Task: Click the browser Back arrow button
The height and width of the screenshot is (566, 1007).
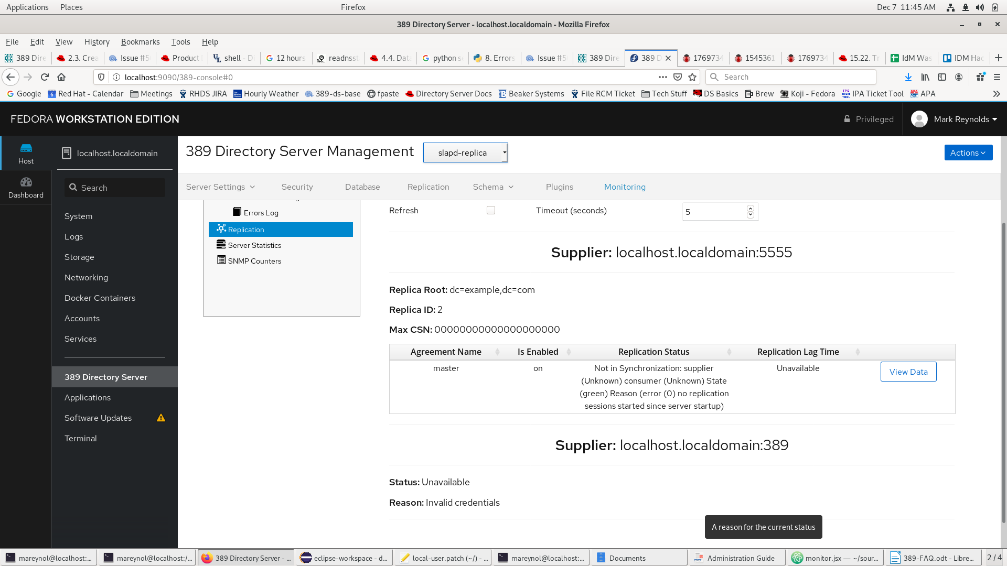Action: pyautogui.click(x=10, y=77)
